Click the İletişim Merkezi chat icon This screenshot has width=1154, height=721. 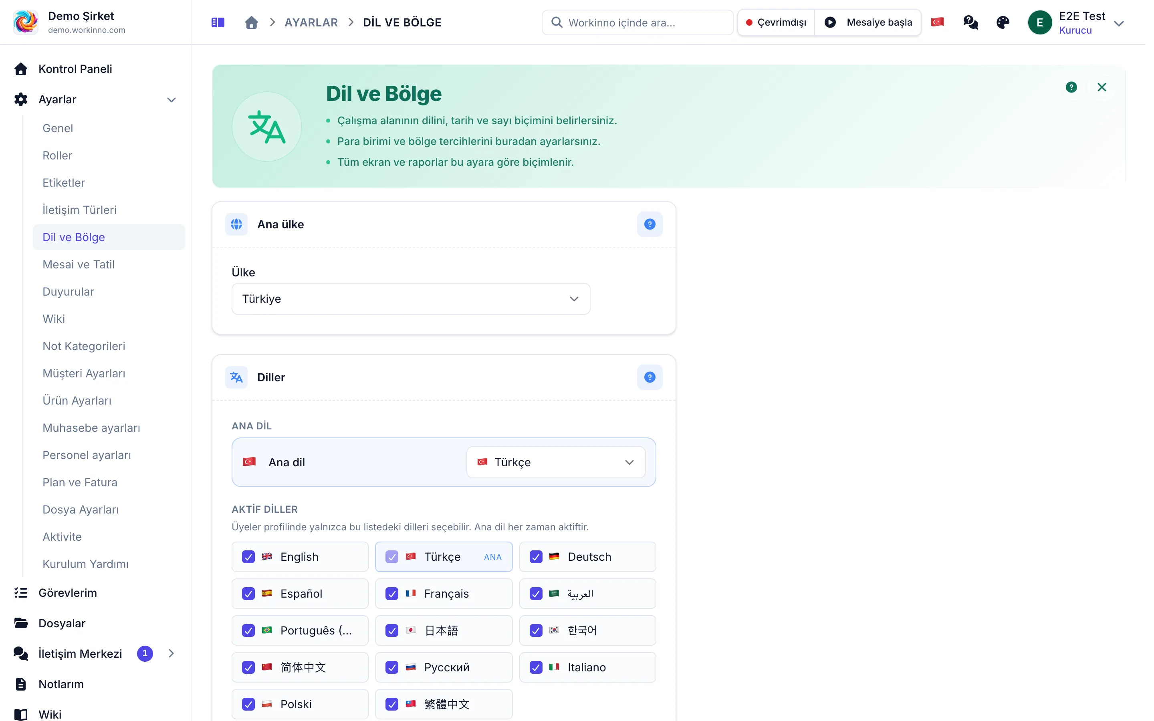(x=21, y=653)
